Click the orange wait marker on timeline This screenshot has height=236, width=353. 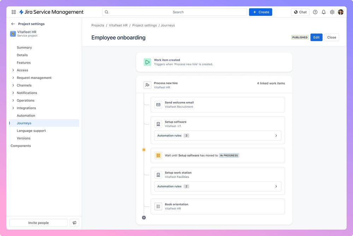144,150
